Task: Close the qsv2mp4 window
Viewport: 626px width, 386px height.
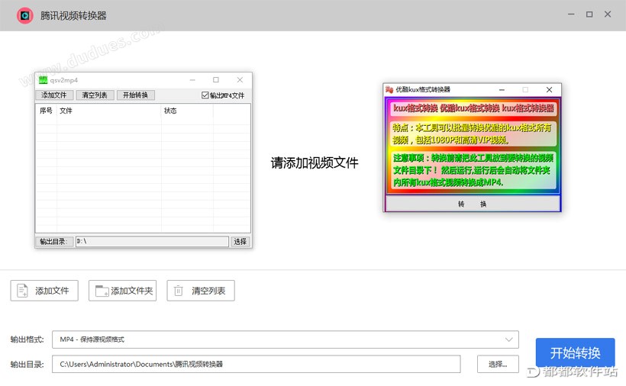Action: tap(240, 80)
